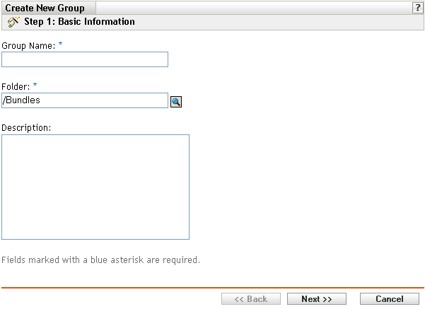Select the Create New Group title tab
The width and height of the screenshot is (425, 309).
(45, 8)
